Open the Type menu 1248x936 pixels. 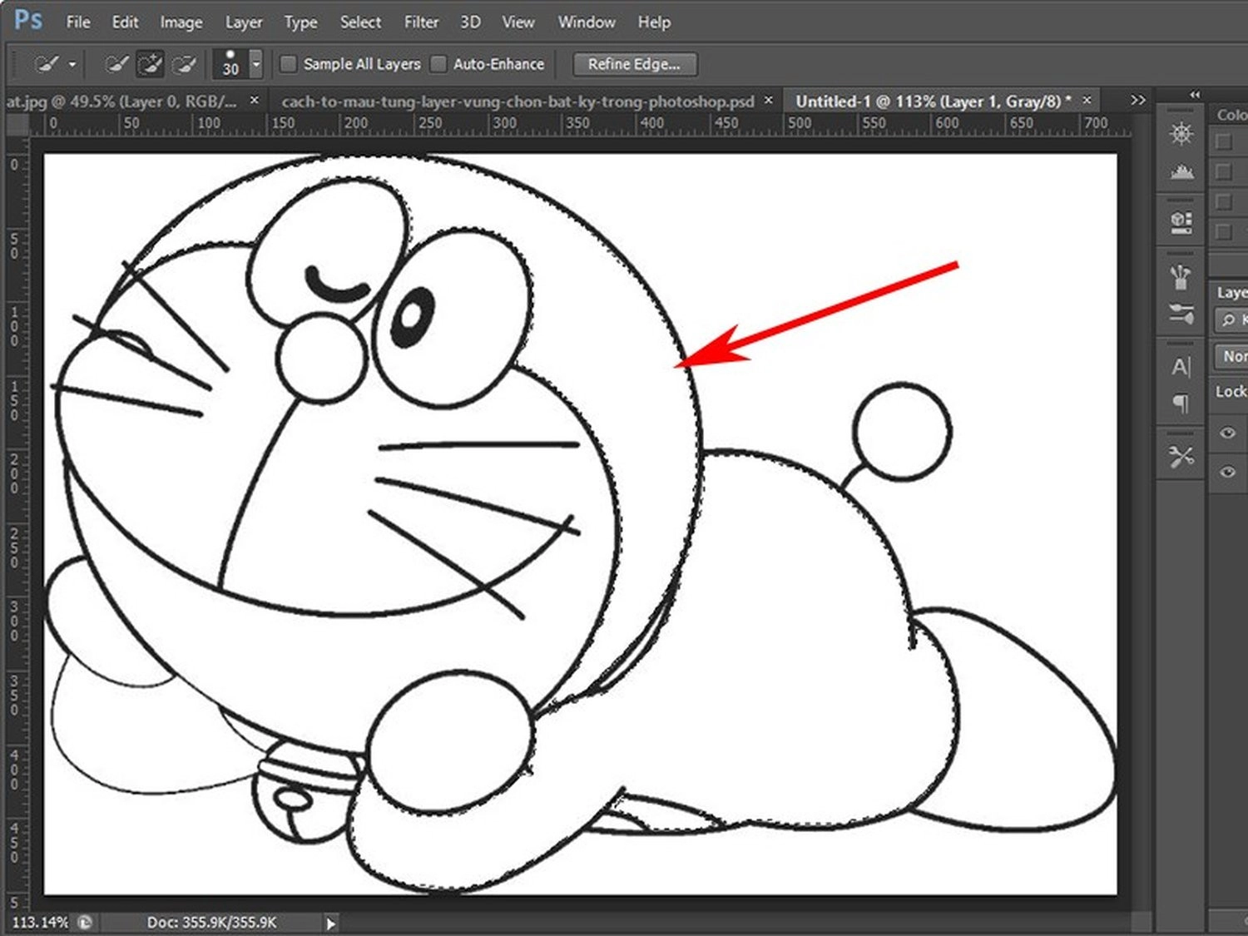(300, 22)
